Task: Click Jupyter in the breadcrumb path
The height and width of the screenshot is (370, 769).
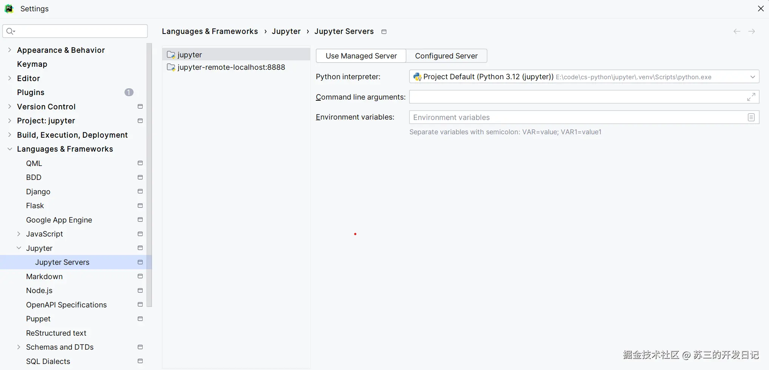Action: (286, 31)
